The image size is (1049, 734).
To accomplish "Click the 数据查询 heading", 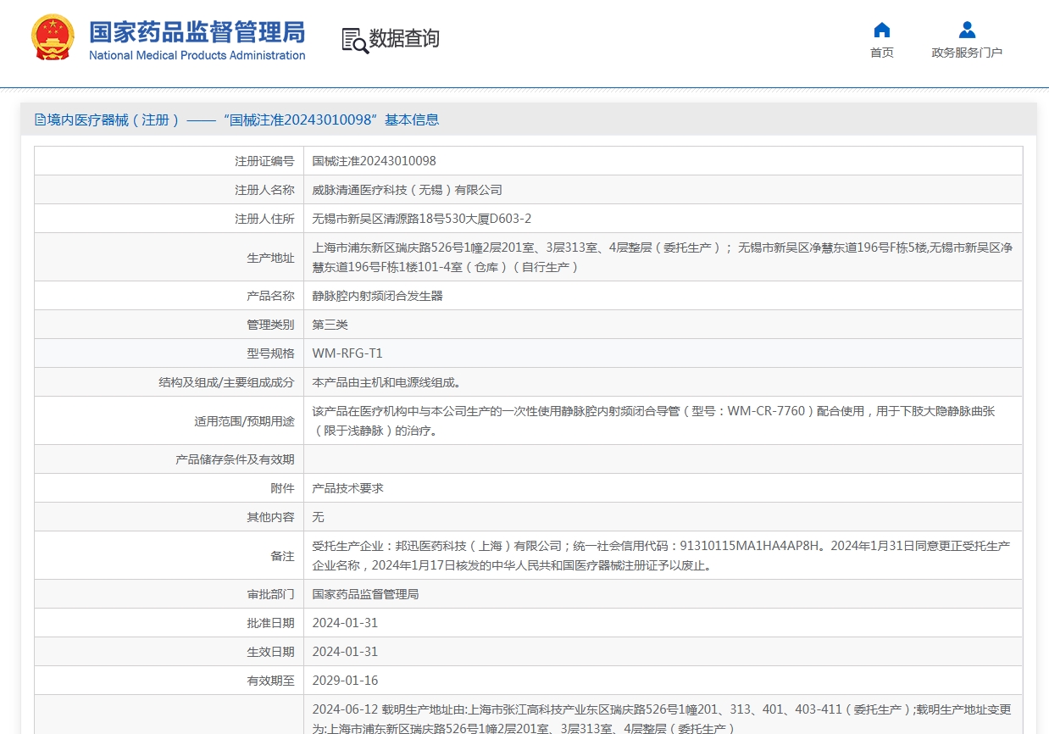I will click(x=404, y=39).
